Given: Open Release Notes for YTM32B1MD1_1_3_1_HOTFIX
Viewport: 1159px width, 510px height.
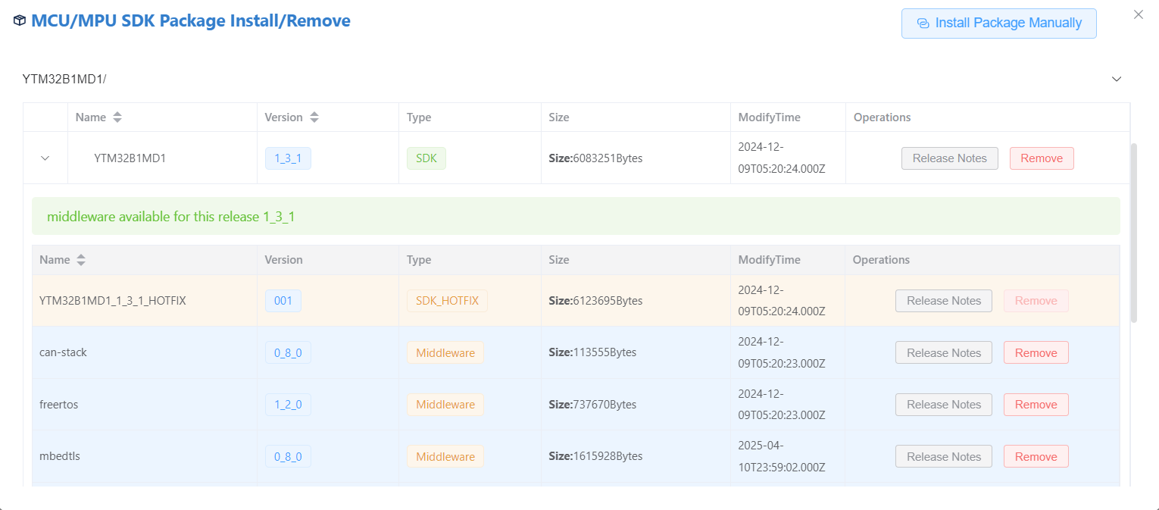Looking at the screenshot, I should (x=943, y=301).
